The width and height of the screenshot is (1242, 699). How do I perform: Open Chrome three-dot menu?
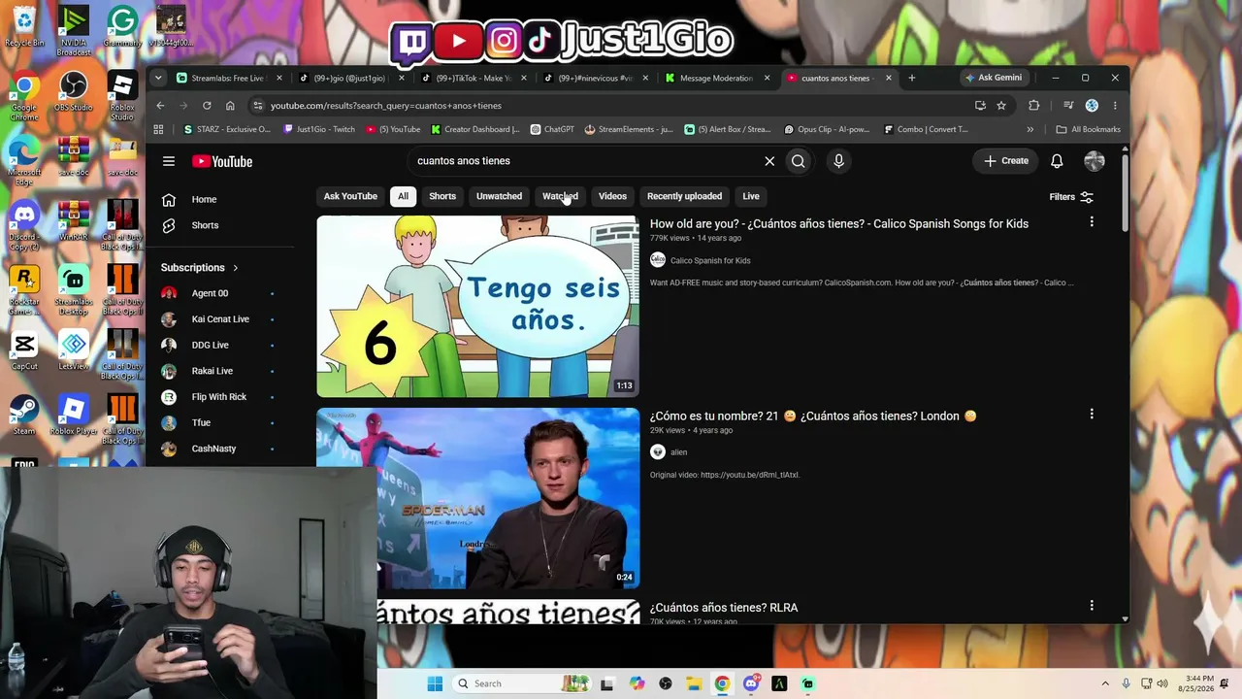point(1115,106)
